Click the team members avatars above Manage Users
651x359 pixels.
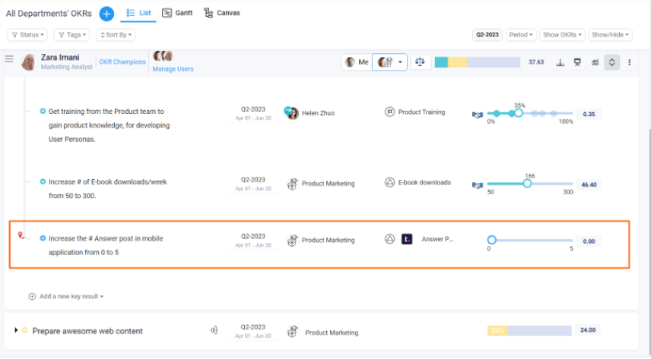tap(163, 56)
